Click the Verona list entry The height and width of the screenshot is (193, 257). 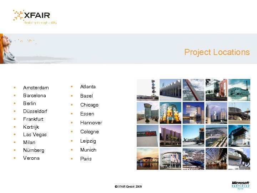31,158
